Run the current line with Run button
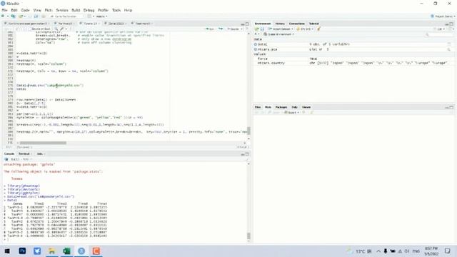Viewport: 457px width, 257px height. coord(210,29)
